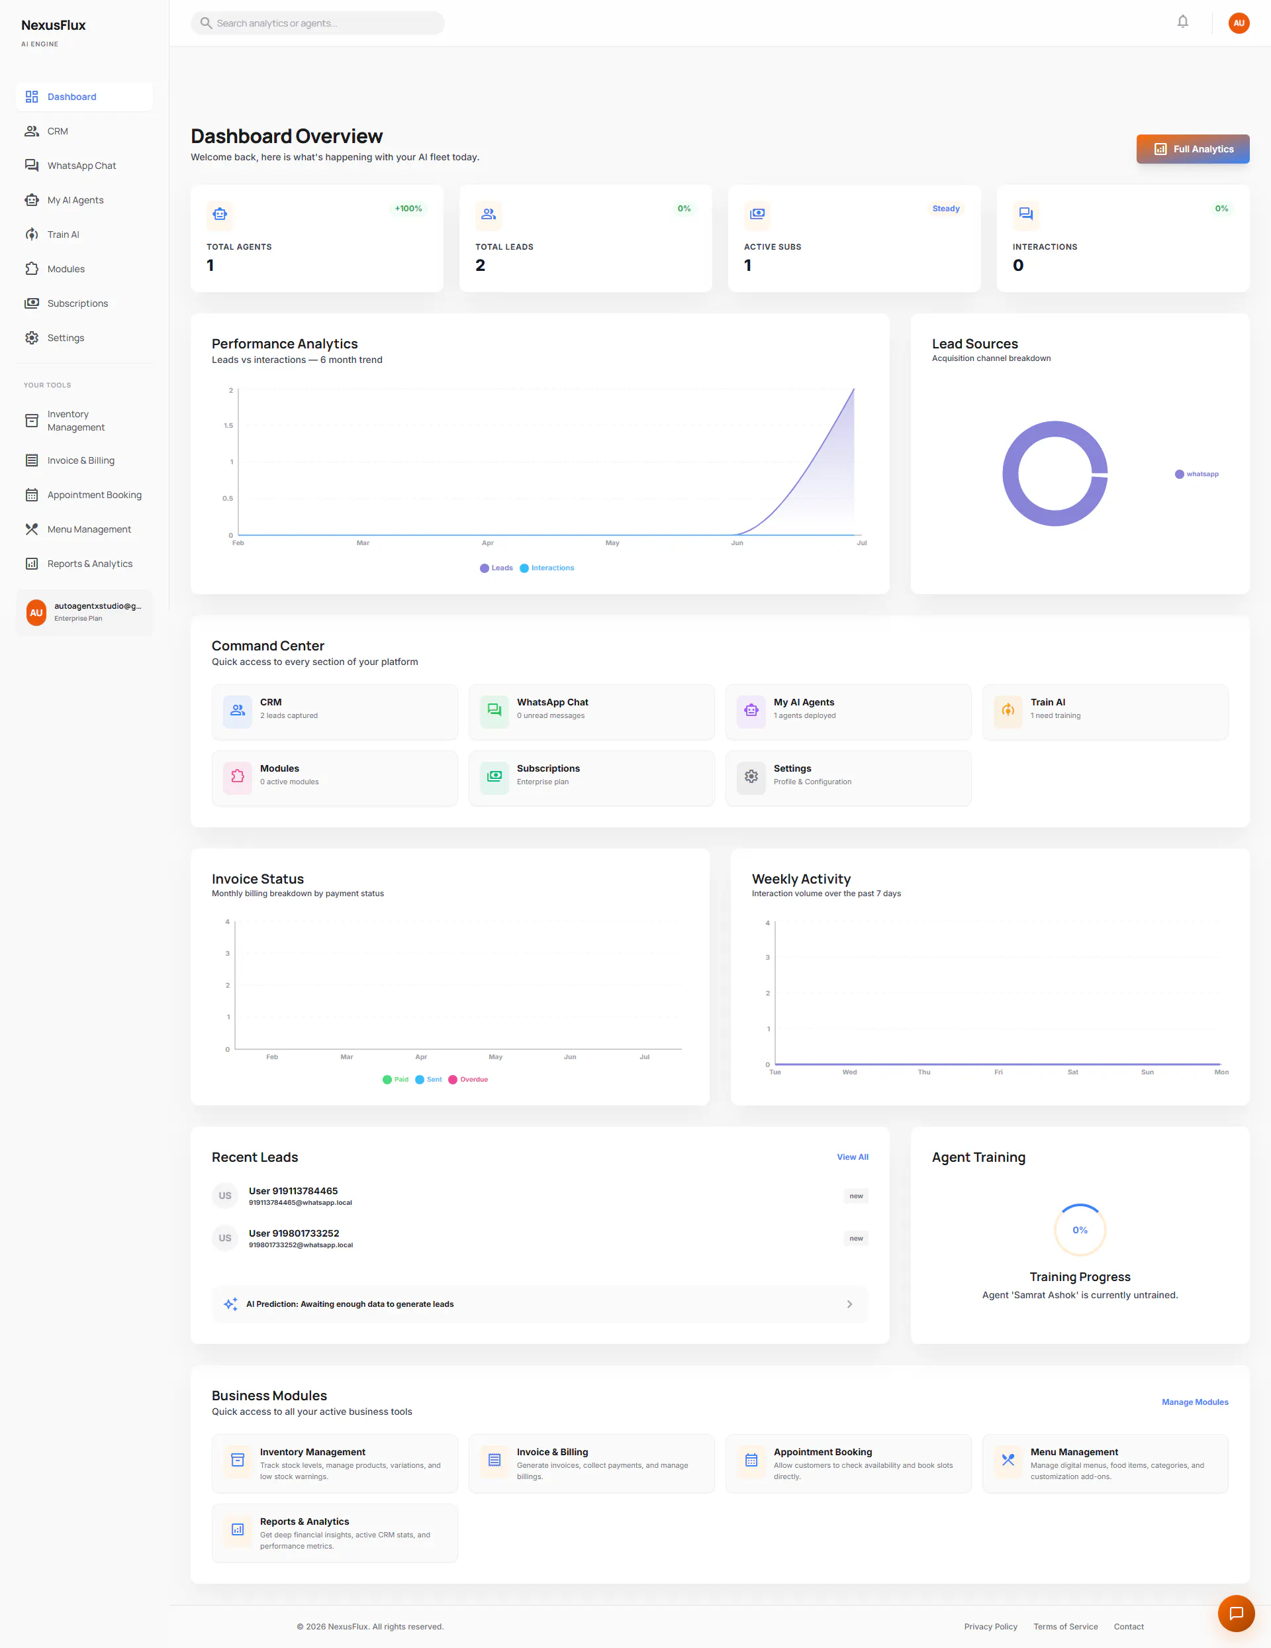Go to My AI Agents in sidebar
Screen dimensions: 1271x1648
point(85,200)
